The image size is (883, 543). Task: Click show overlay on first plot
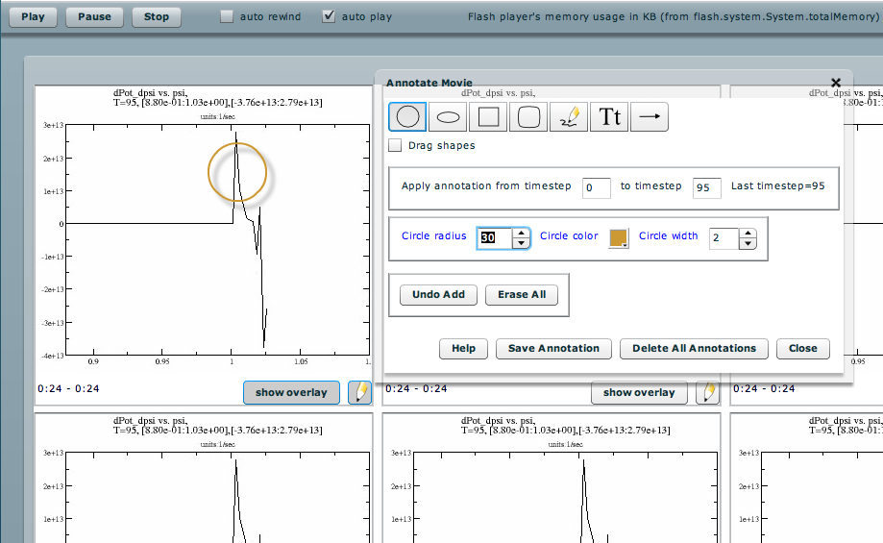291,393
